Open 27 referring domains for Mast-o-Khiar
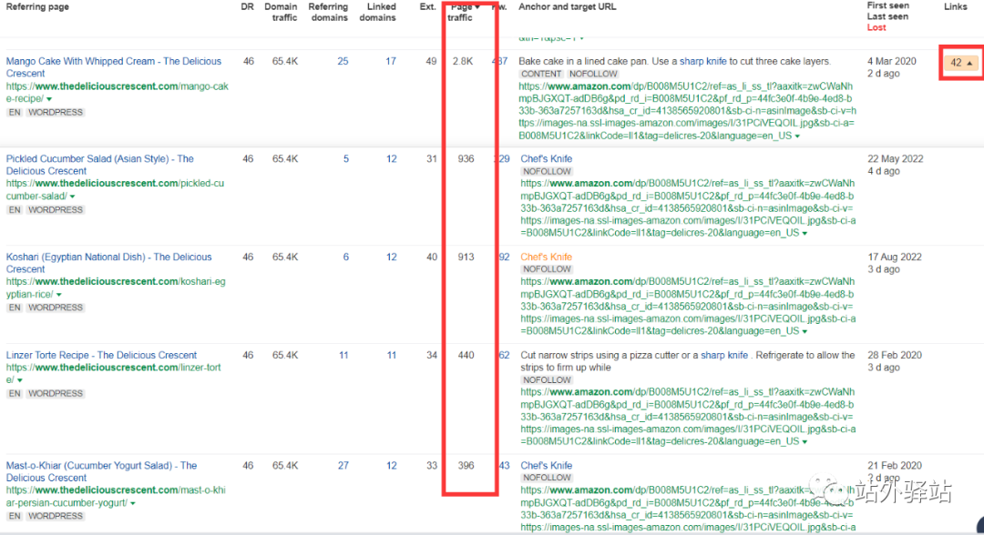Image resolution: width=984 pixels, height=535 pixels. pos(343,466)
